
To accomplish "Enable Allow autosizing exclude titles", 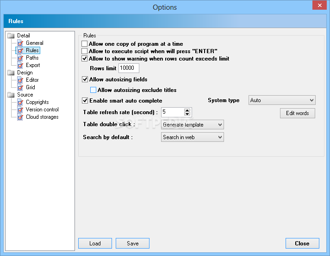I will (93, 90).
